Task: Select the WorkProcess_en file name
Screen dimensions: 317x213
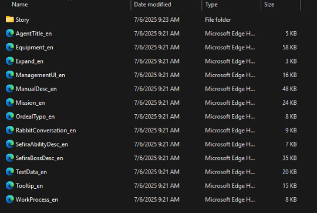Action: [x=37, y=199]
